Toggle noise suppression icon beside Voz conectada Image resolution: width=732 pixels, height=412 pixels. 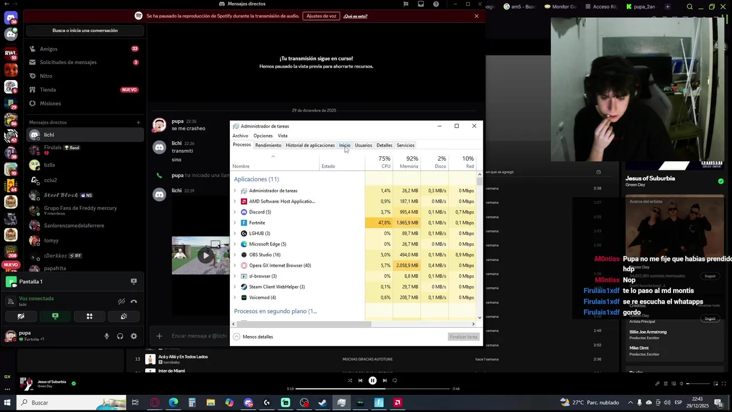pyautogui.click(x=121, y=301)
